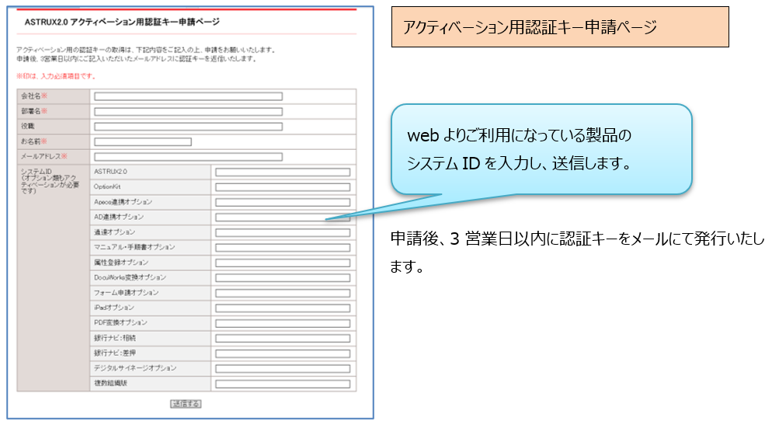Click the 属性登録オプション label
The width and height of the screenshot is (772, 425).
click(x=121, y=263)
